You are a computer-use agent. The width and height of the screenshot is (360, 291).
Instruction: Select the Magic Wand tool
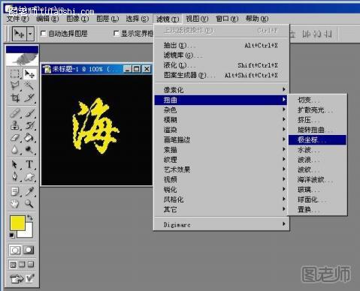pos(29,85)
